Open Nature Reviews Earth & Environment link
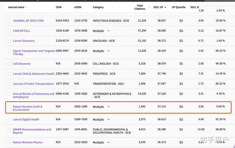Screen dimensions: 235x148 (x=27, y=108)
